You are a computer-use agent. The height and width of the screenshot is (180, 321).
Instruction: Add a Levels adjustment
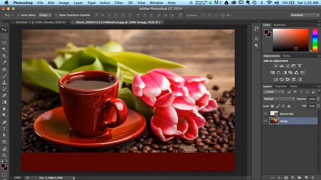coord(282,66)
